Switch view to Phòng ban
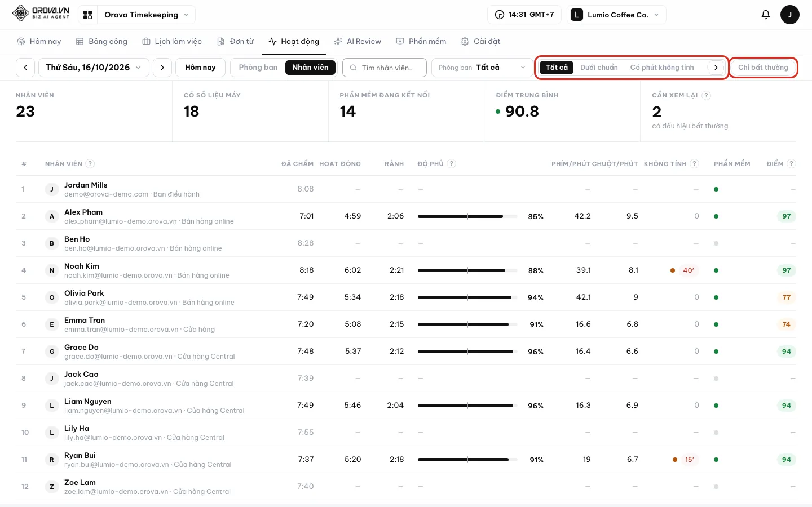This screenshot has width=812, height=507. pos(258,68)
